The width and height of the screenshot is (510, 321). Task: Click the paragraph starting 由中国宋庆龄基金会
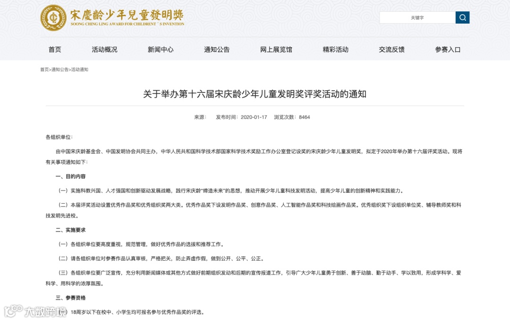(254, 157)
